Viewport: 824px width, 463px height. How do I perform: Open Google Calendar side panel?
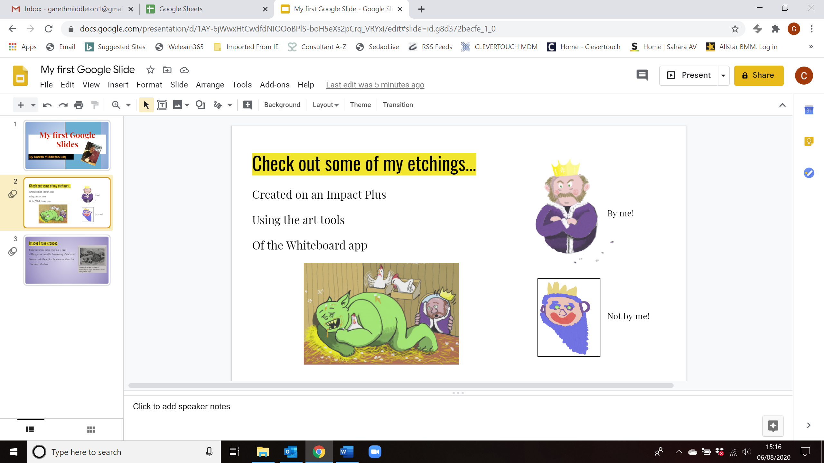tap(809, 110)
